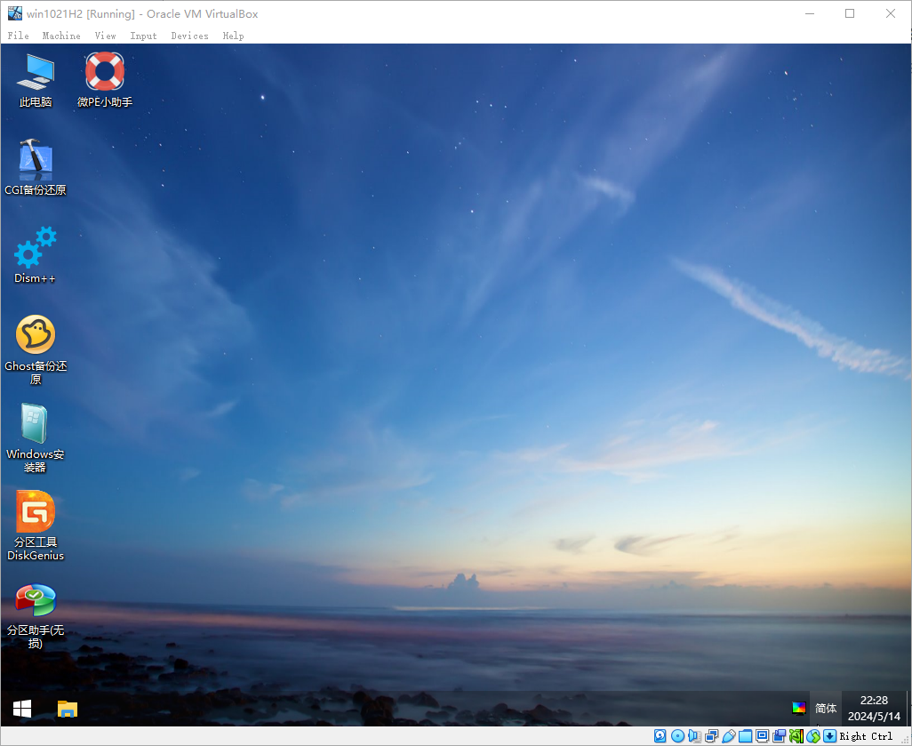Image resolution: width=912 pixels, height=746 pixels.
Task: Click the Right Ctrl host key label
Action: [x=866, y=736]
